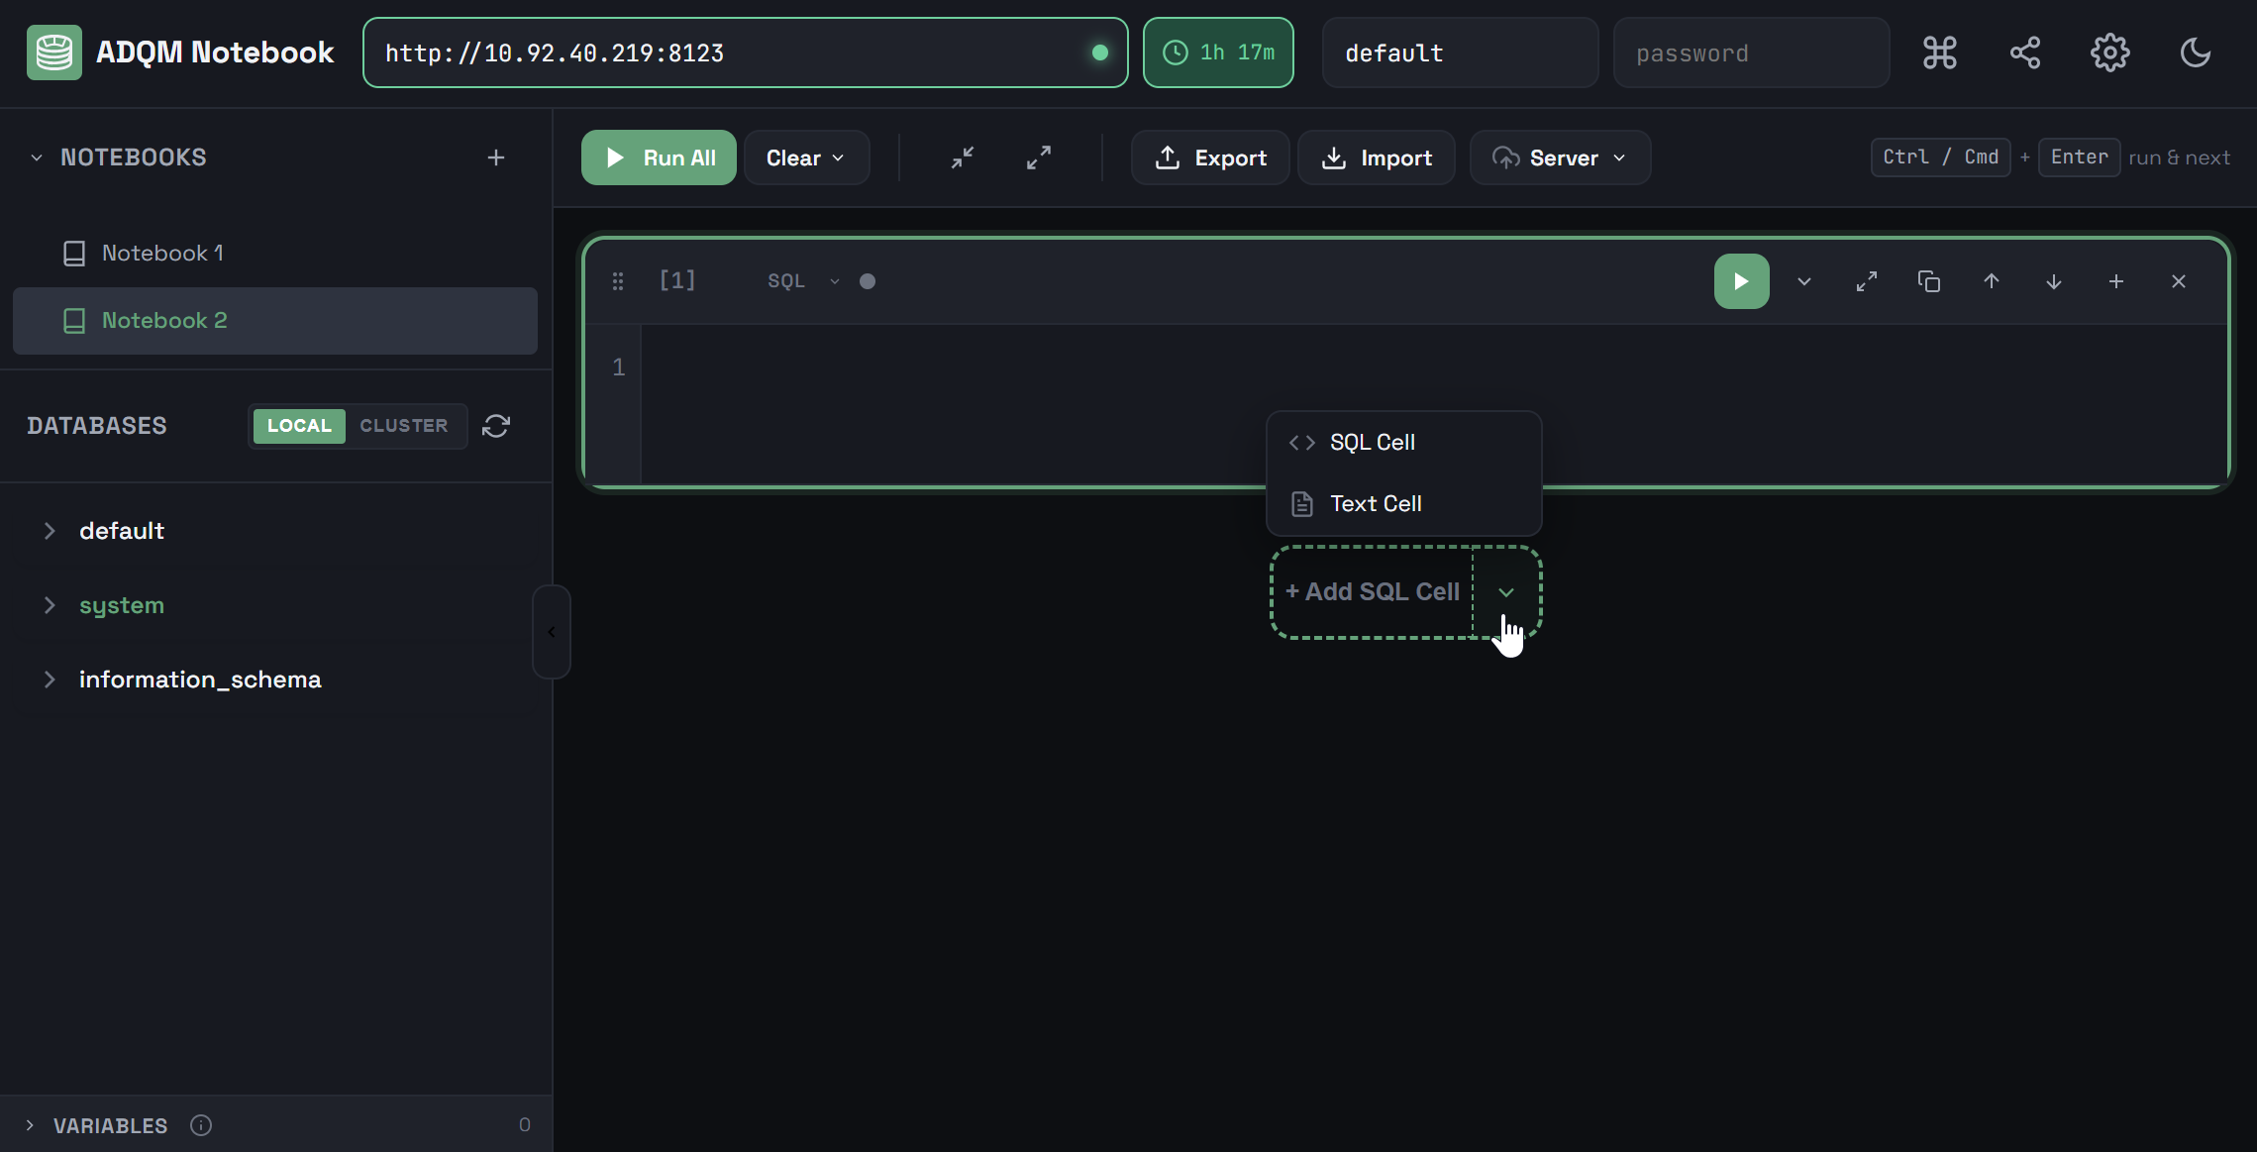The width and height of the screenshot is (2257, 1152).
Task: Collapse all cells in the notebook
Action: (x=962, y=157)
